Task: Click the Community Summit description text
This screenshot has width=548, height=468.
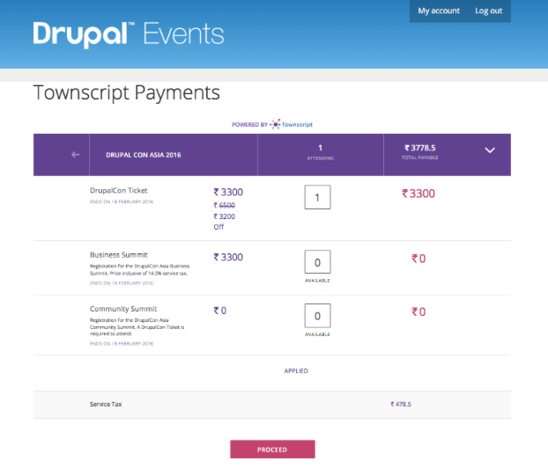Action: point(137,326)
